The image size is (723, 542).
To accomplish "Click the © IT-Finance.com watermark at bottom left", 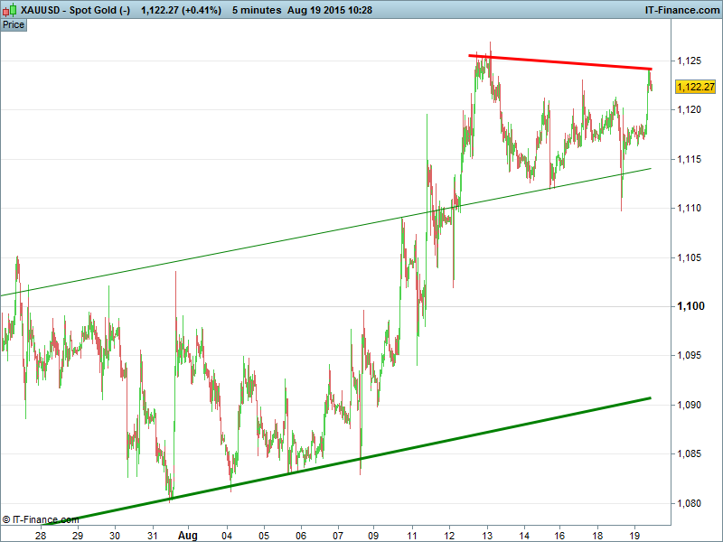I will click(41, 519).
